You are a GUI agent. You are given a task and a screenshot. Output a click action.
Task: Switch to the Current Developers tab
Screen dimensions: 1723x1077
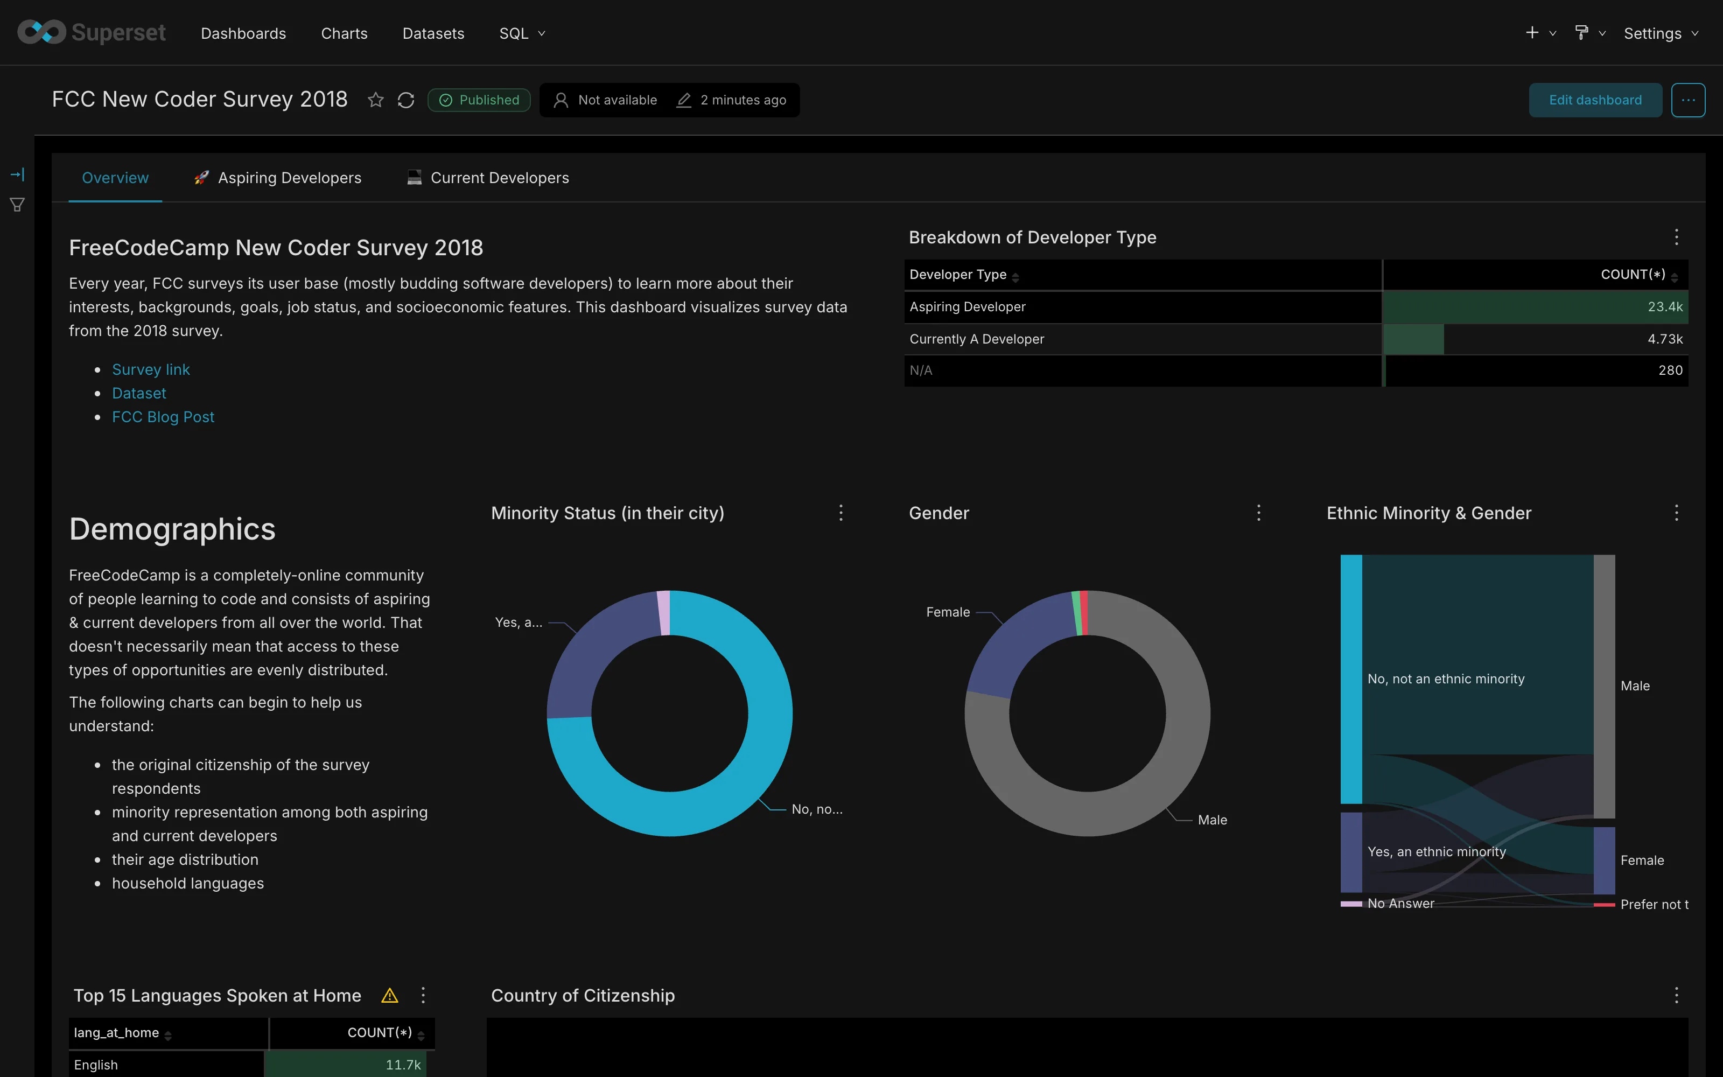[488, 178]
